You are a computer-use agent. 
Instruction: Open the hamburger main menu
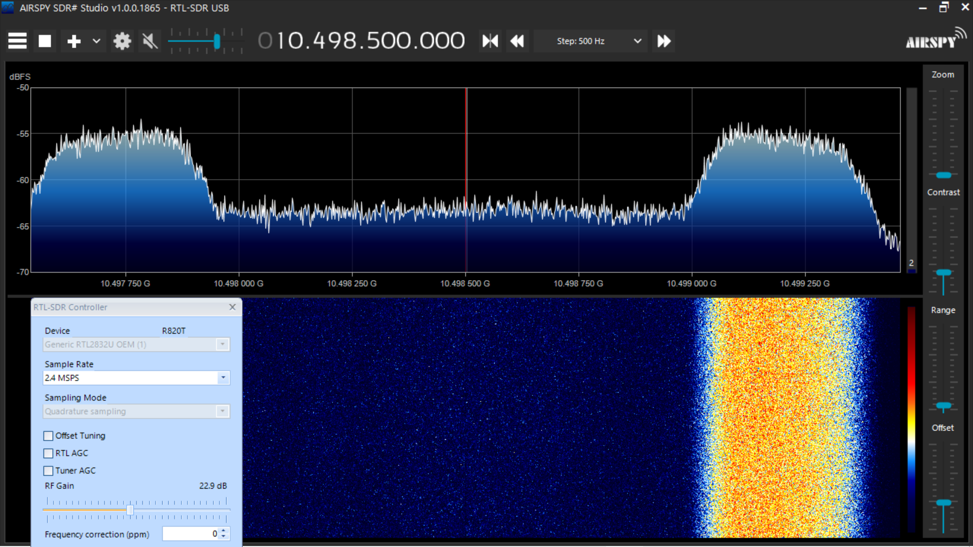(x=17, y=41)
